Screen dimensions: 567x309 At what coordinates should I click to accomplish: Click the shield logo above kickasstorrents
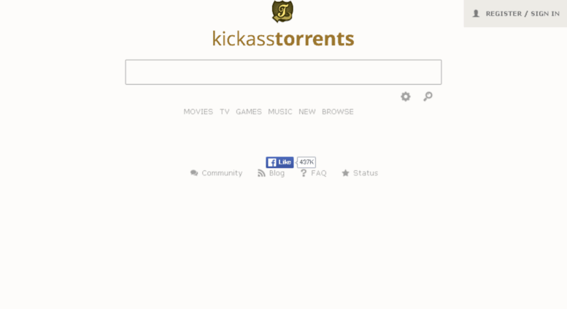coord(282,11)
